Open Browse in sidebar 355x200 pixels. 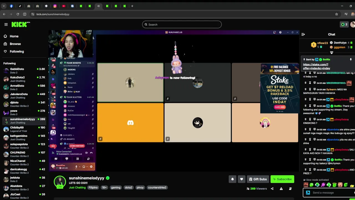(15, 44)
